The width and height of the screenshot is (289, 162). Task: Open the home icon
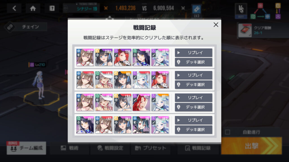coord(33,8)
